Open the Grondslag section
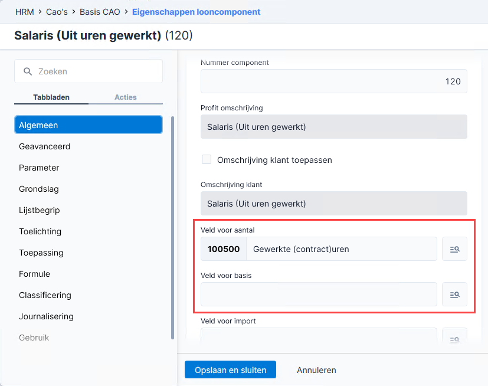 point(38,189)
